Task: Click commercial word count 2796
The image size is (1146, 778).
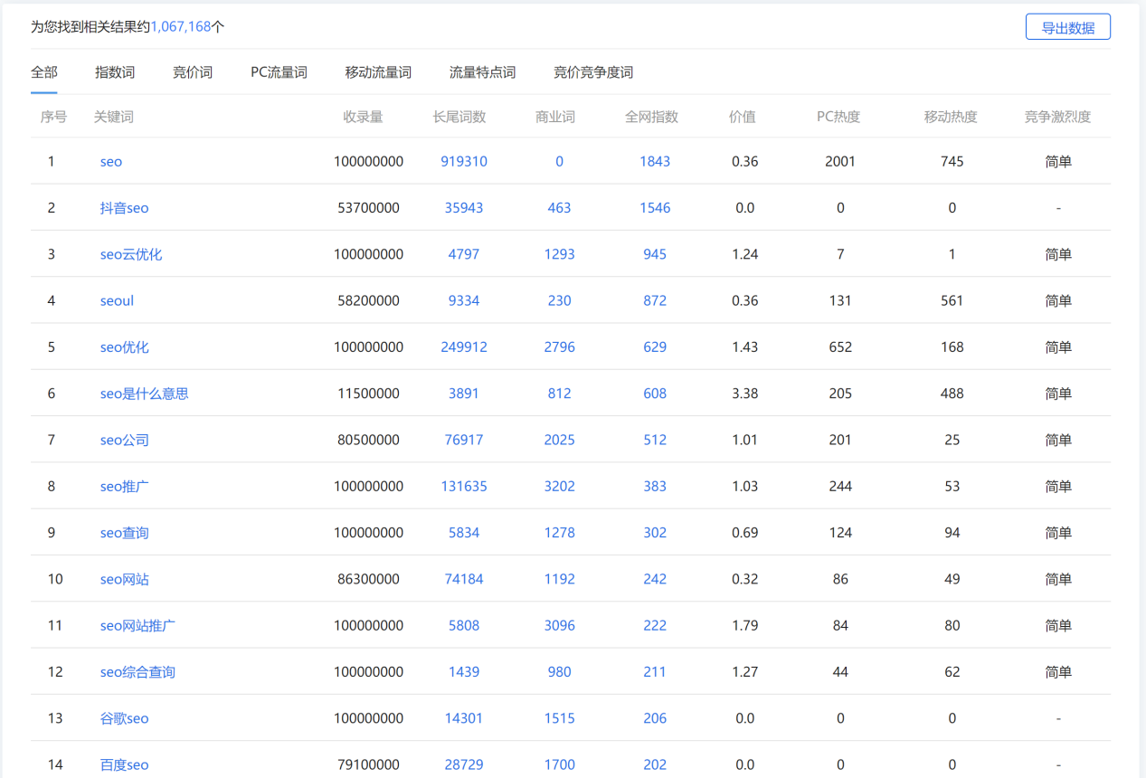Action: [x=559, y=347]
